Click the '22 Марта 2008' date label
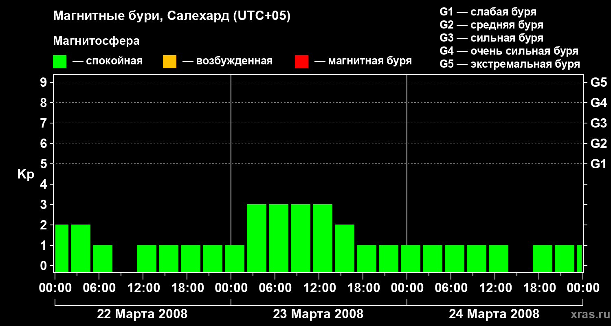 [142, 314]
